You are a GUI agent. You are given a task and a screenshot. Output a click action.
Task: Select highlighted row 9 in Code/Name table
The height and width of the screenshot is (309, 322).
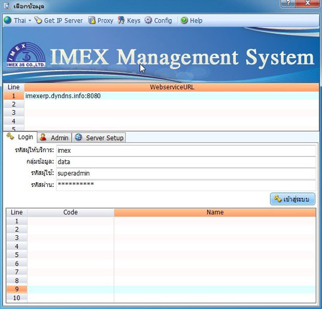tap(161, 289)
